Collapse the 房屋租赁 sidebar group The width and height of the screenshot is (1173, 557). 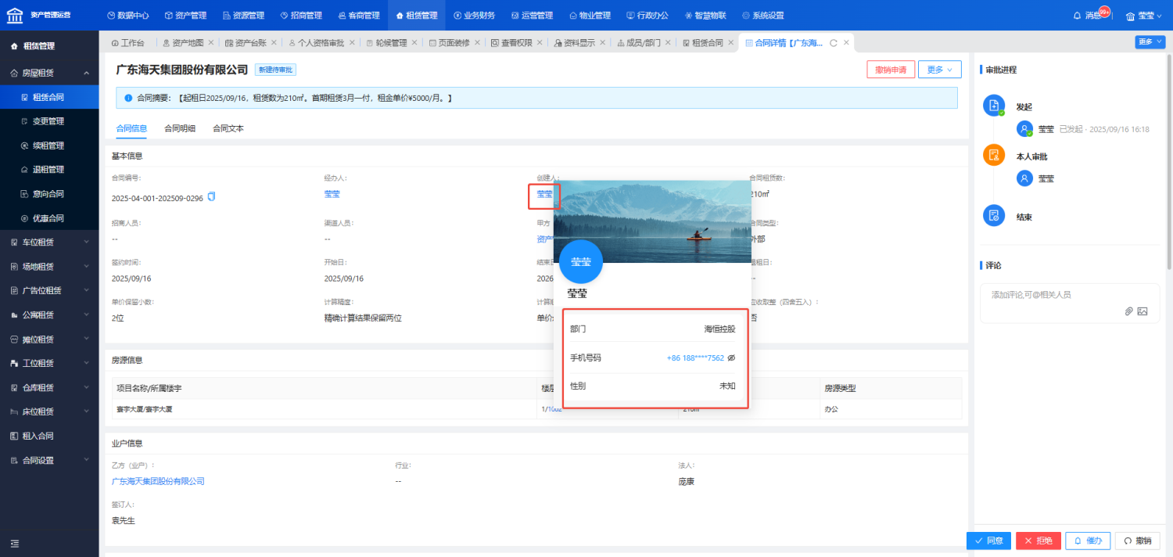point(86,73)
